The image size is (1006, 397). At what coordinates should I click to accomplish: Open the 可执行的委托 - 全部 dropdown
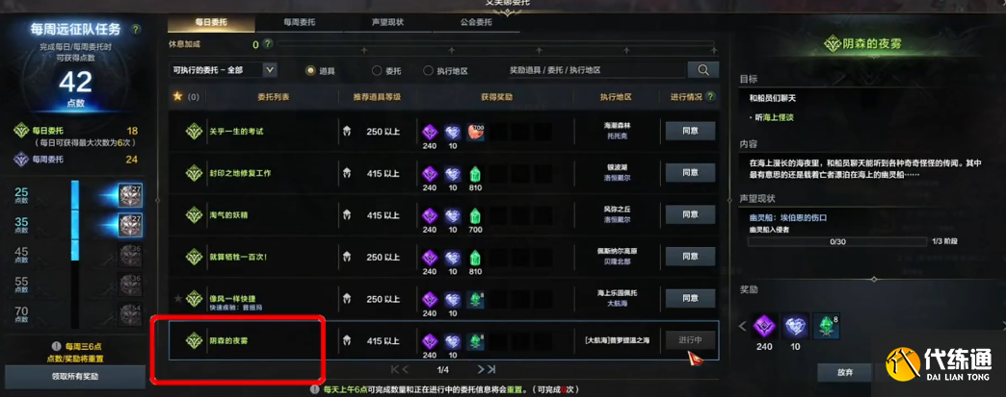[x=224, y=70]
